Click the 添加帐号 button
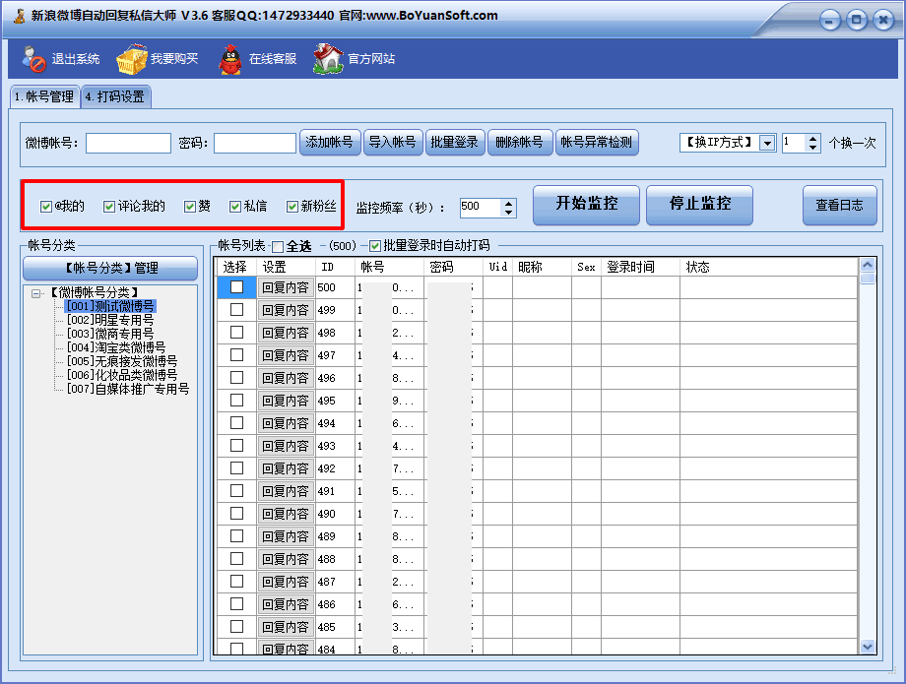The height and width of the screenshot is (684, 906). (x=330, y=143)
